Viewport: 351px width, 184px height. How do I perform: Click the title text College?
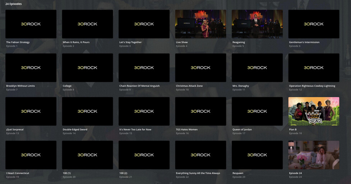pyautogui.click(x=67, y=86)
